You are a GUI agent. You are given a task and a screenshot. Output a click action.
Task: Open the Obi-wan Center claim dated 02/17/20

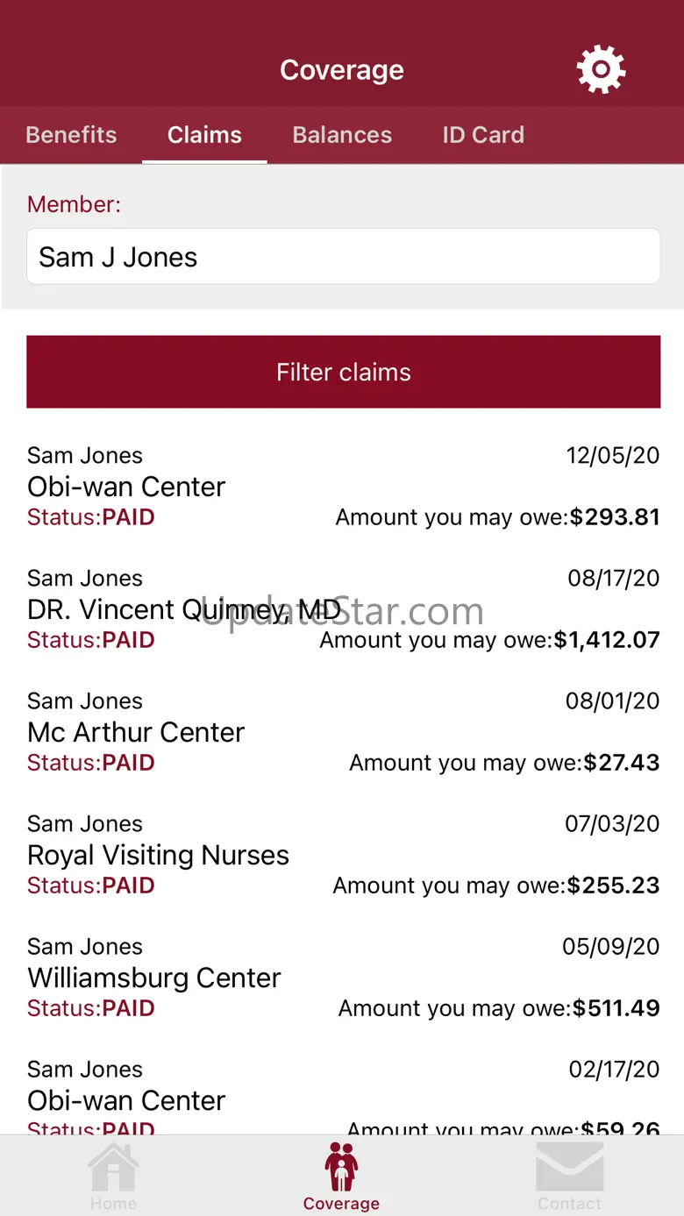343,1096
